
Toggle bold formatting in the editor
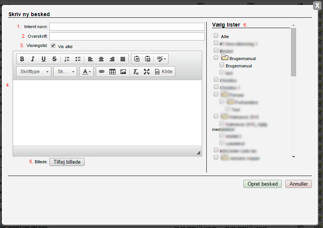pos(22,59)
